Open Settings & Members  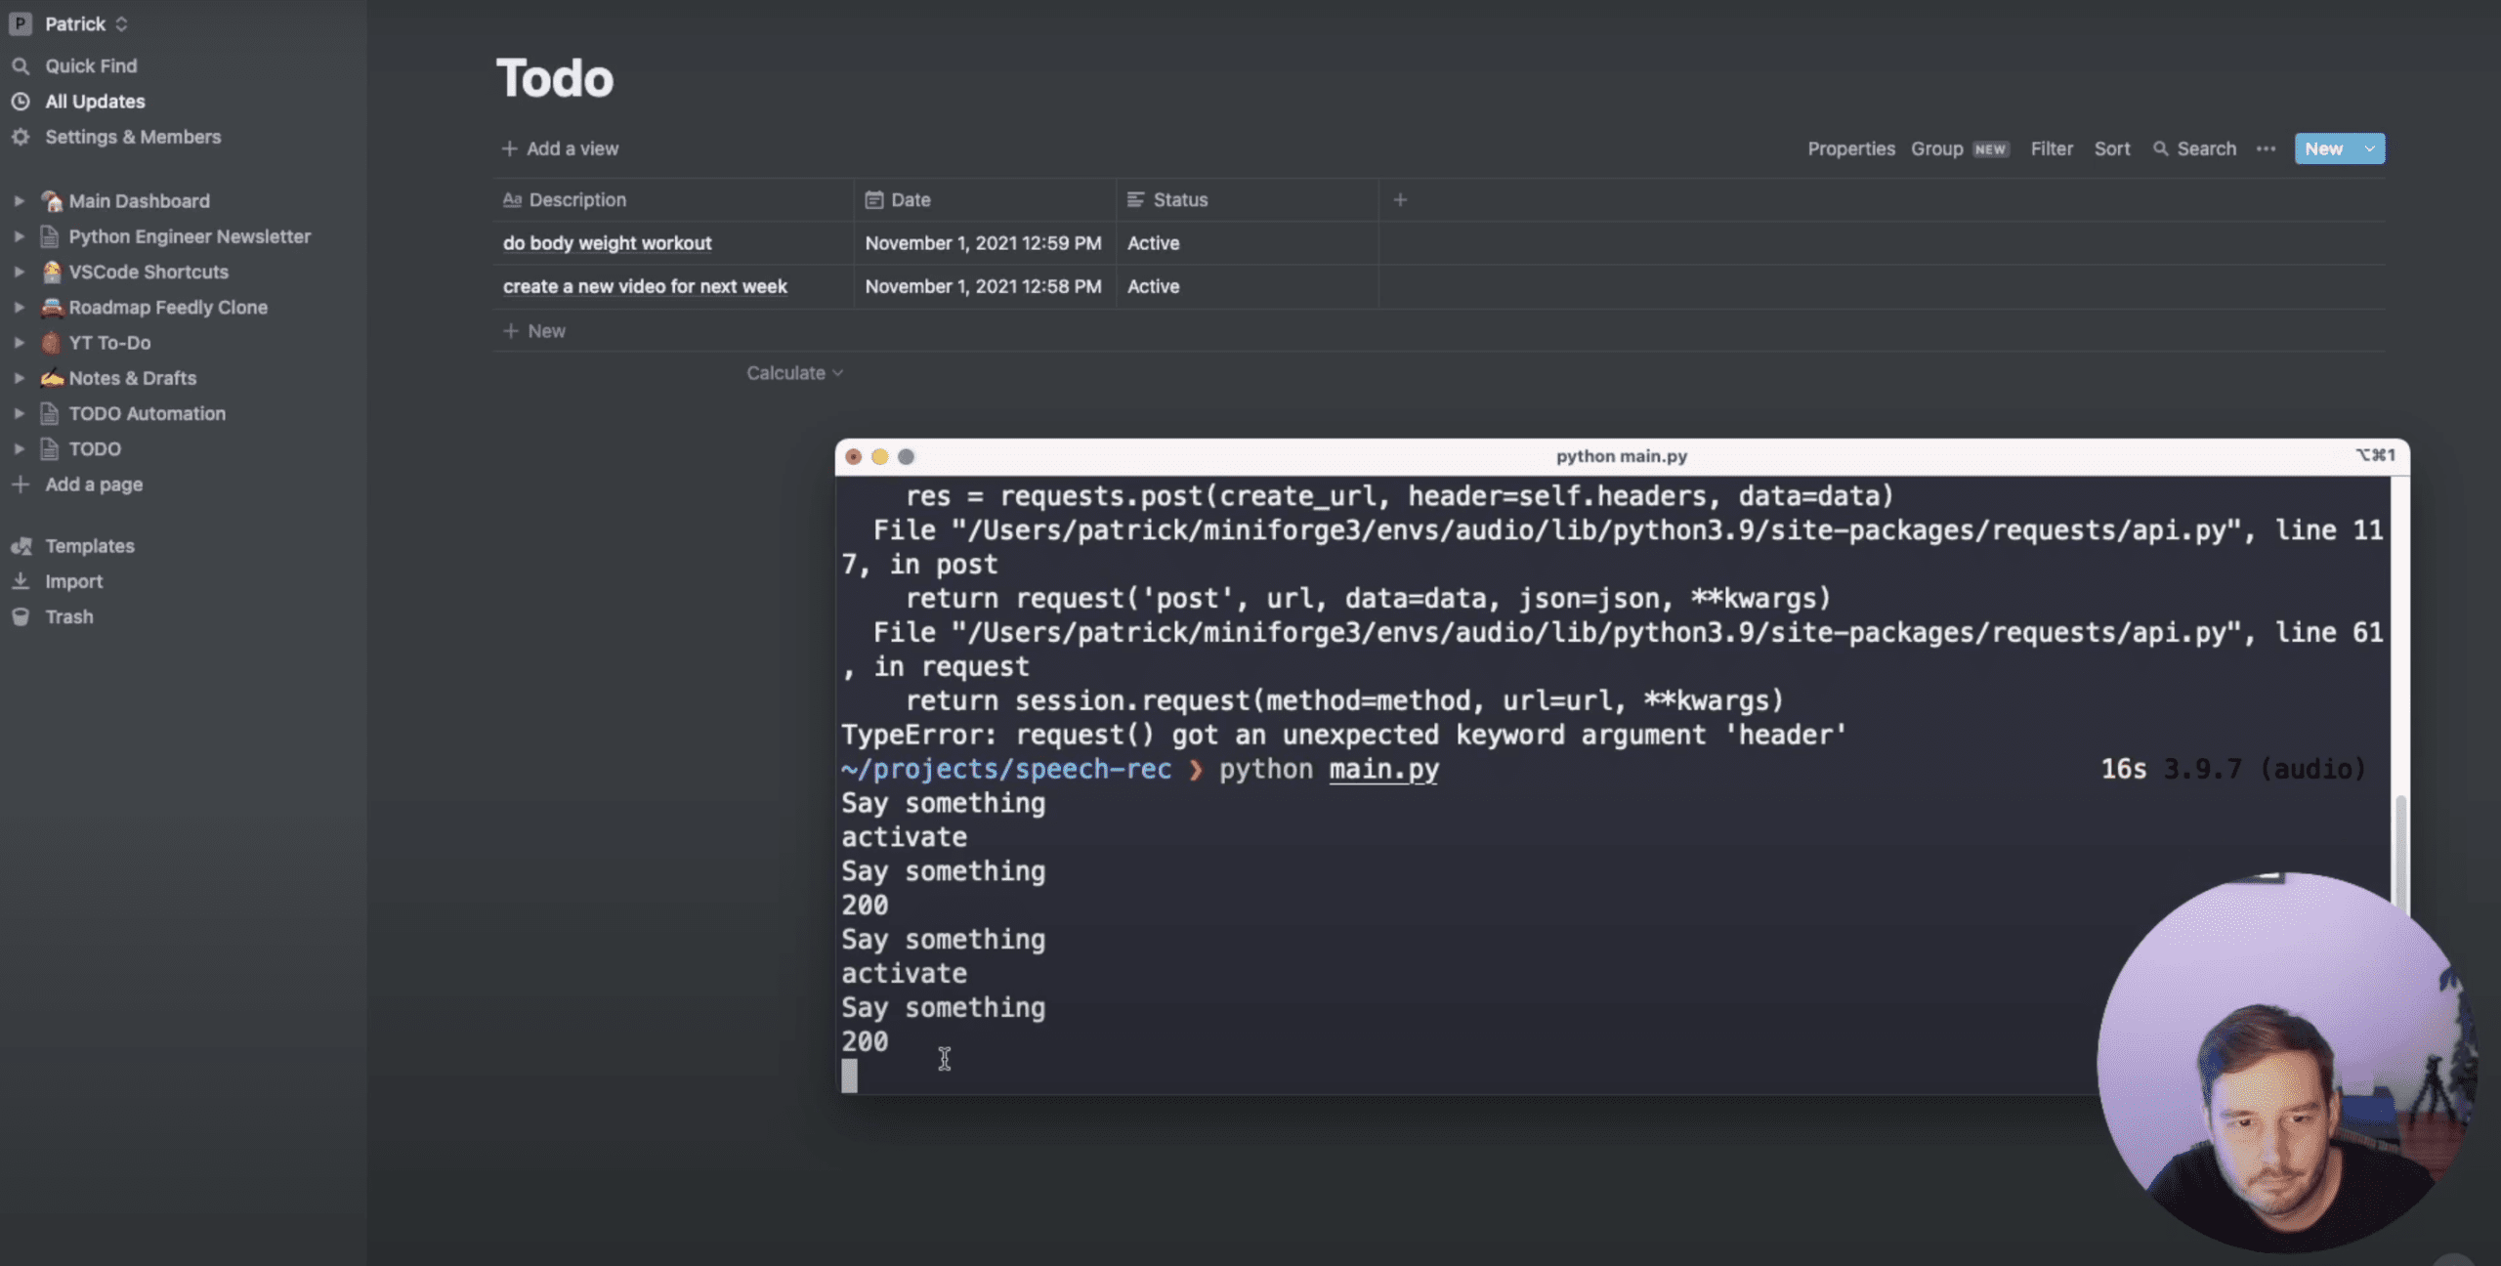(133, 137)
